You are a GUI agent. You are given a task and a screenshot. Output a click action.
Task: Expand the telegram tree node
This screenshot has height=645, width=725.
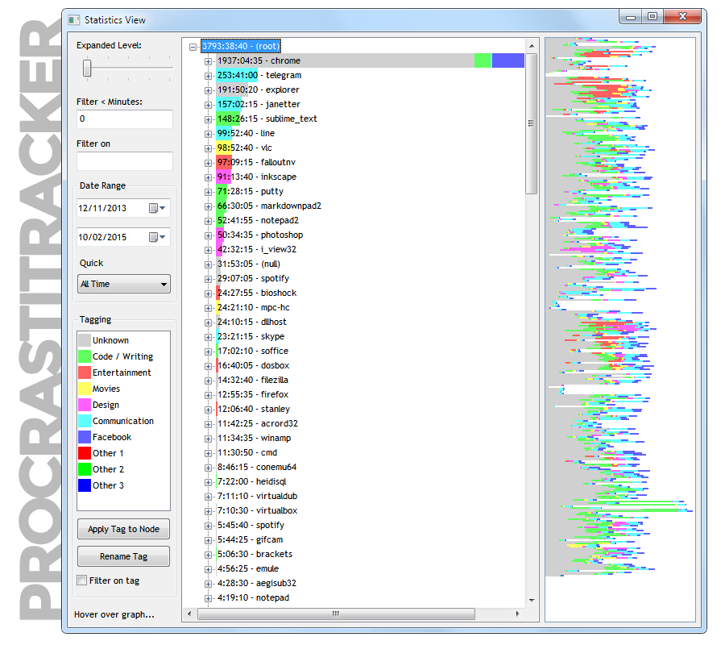(x=208, y=76)
